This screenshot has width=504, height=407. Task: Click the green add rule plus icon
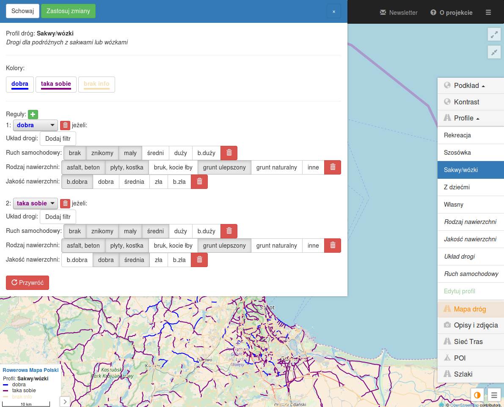click(x=33, y=114)
